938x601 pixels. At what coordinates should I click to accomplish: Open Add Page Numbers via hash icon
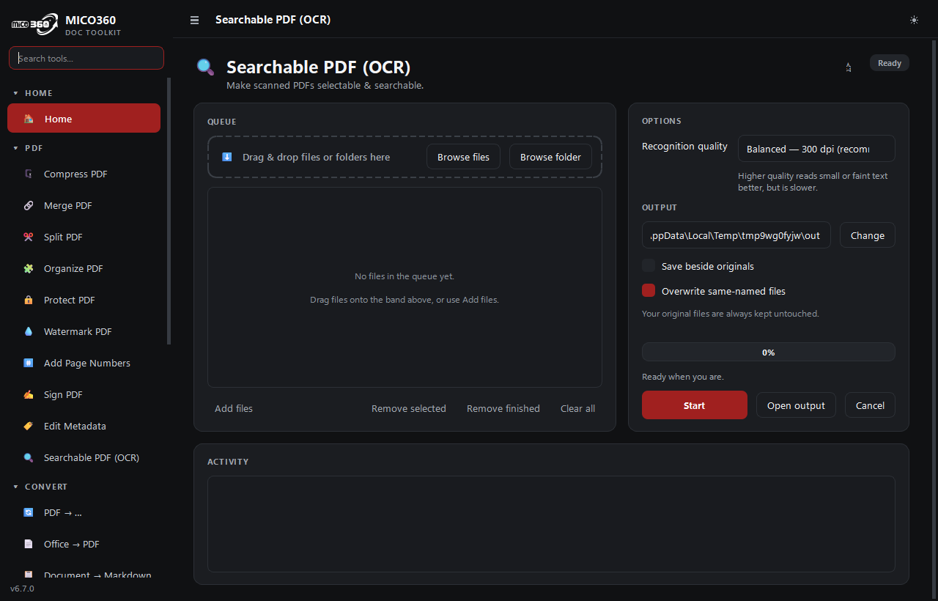(x=29, y=364)
